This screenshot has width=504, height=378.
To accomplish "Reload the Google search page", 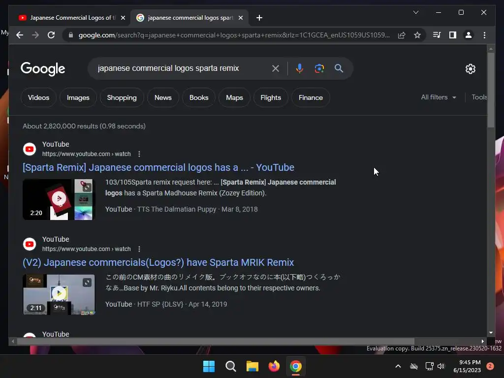I will pos(51,35).
